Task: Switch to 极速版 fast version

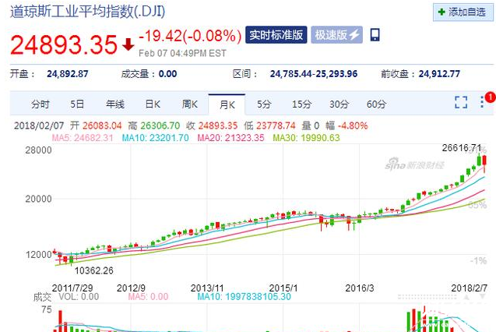Action: click(336, 35)
